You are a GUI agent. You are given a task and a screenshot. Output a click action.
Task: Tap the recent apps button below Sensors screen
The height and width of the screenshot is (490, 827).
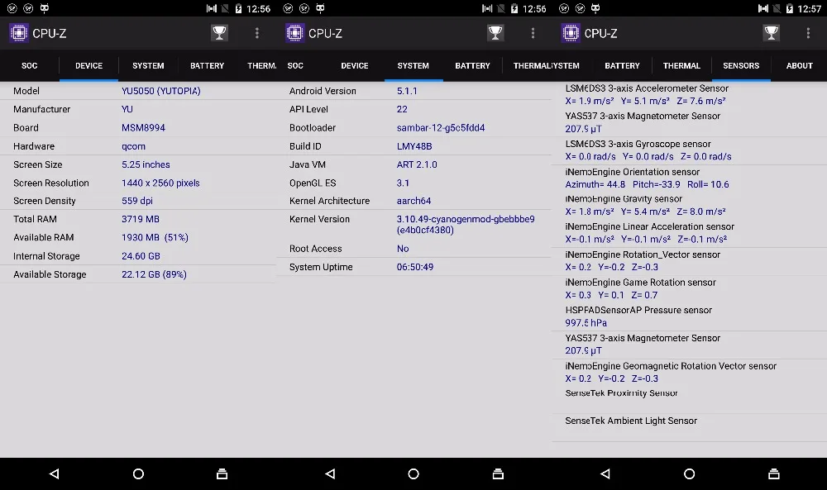pyautogui.click(x=774, y=473)
